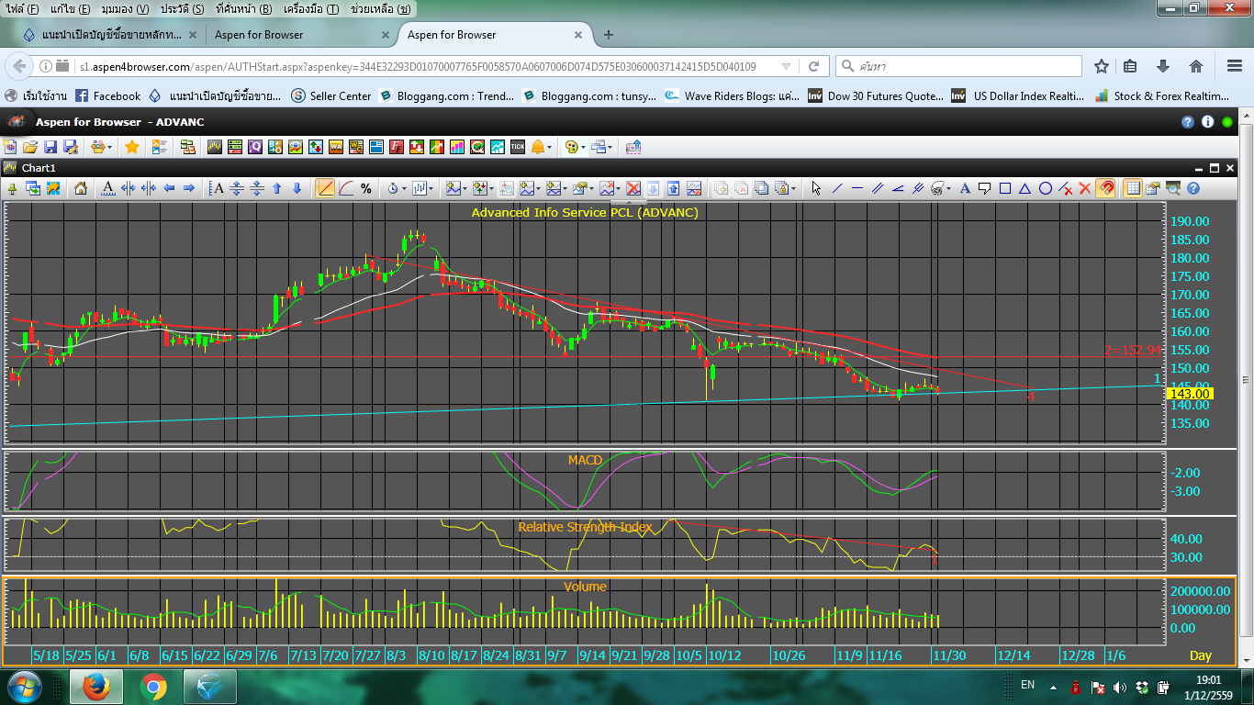Open the มุมมอง (View) menu
1254x705 pixels.
click(125, 8)
